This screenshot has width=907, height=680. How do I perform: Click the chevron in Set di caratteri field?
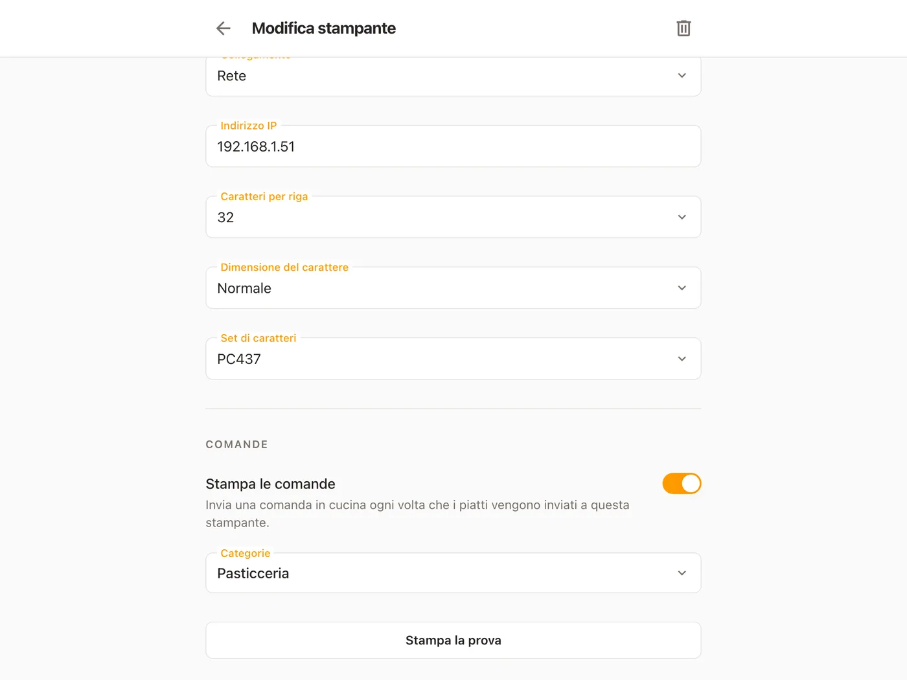(x=682, y=359)
